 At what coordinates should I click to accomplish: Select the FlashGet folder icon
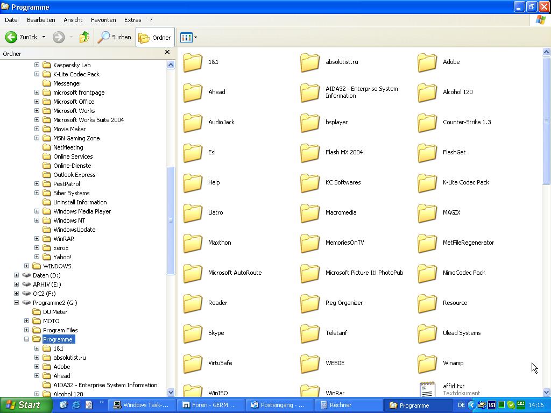427,152
